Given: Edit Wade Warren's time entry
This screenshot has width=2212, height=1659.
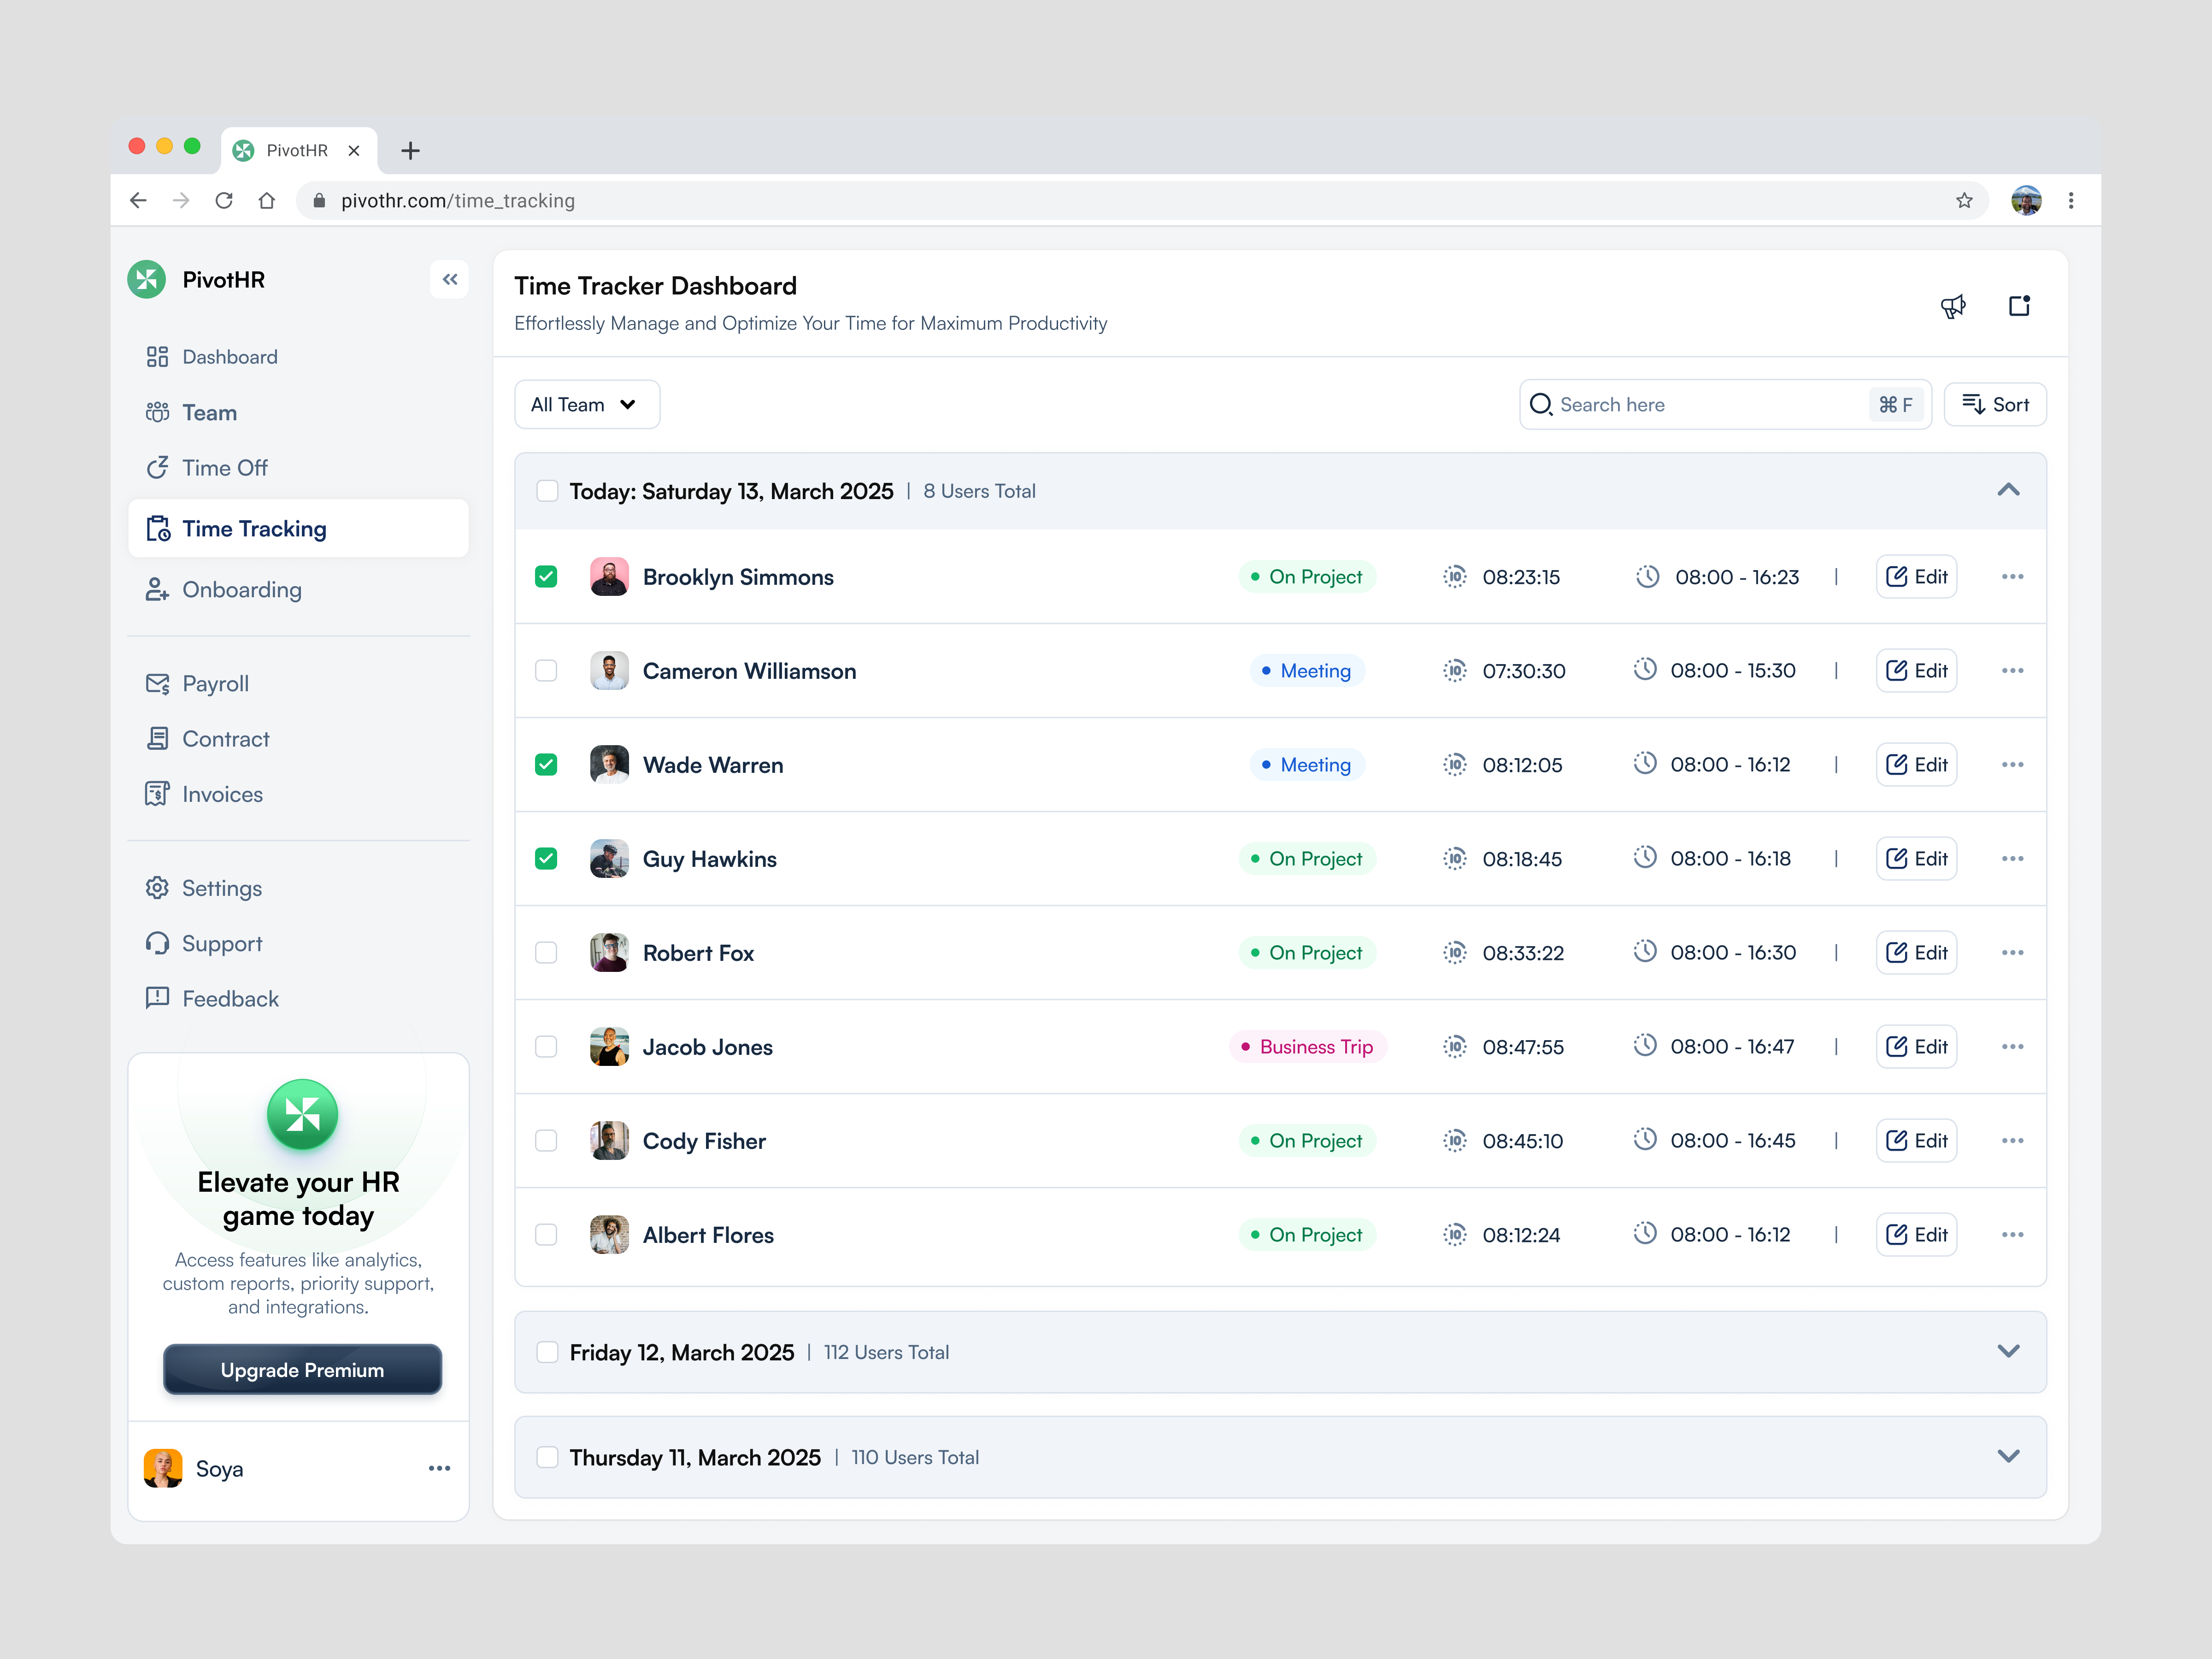Looking at the screenshot, I should (x=1916, y=764).
